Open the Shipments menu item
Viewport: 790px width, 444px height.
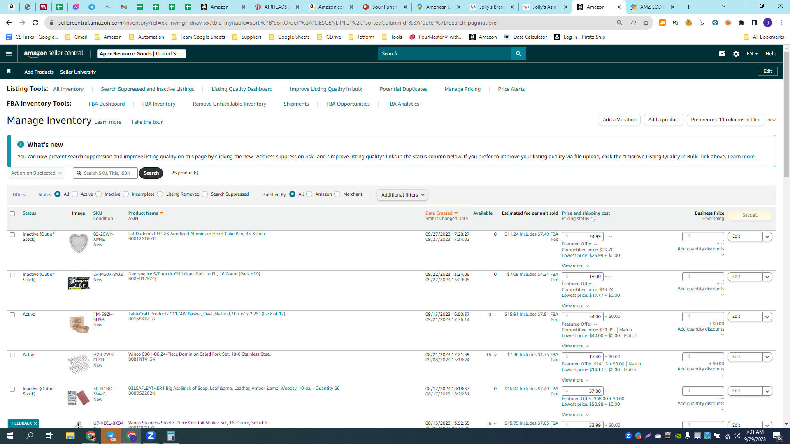point(296,104)
